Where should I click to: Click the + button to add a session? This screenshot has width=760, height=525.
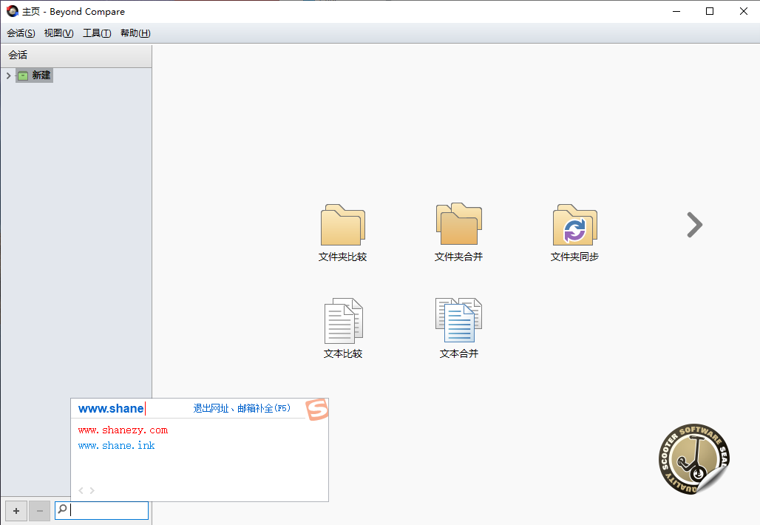[16, 510]
